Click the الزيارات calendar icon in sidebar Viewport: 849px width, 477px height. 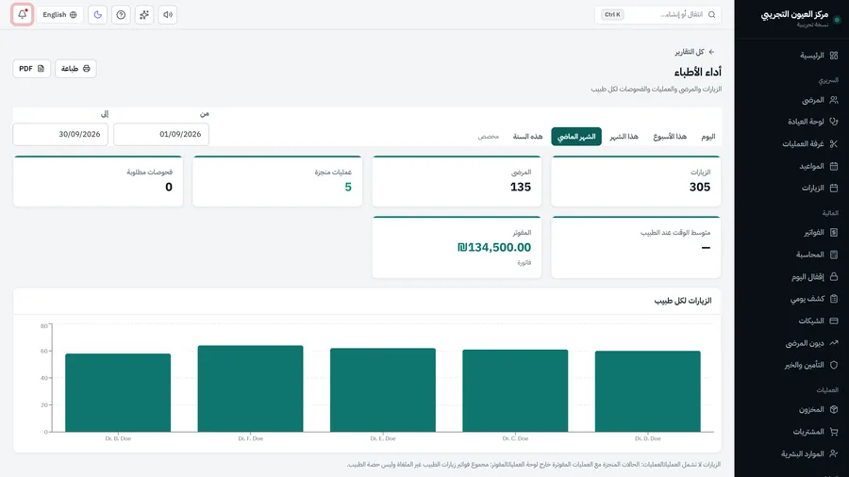click(834, 188)
